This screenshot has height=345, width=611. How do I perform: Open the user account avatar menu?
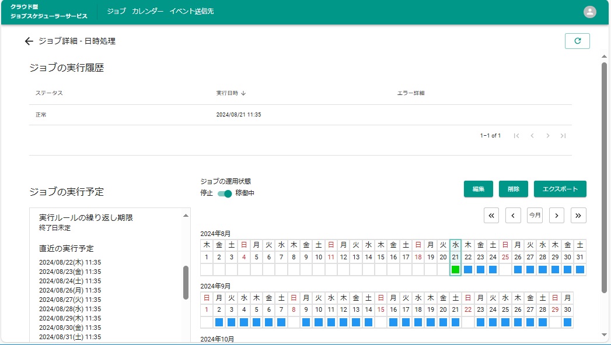(x=590, y=12)
